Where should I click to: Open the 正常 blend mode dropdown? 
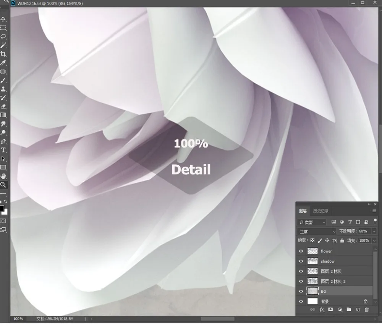[317, 232]
